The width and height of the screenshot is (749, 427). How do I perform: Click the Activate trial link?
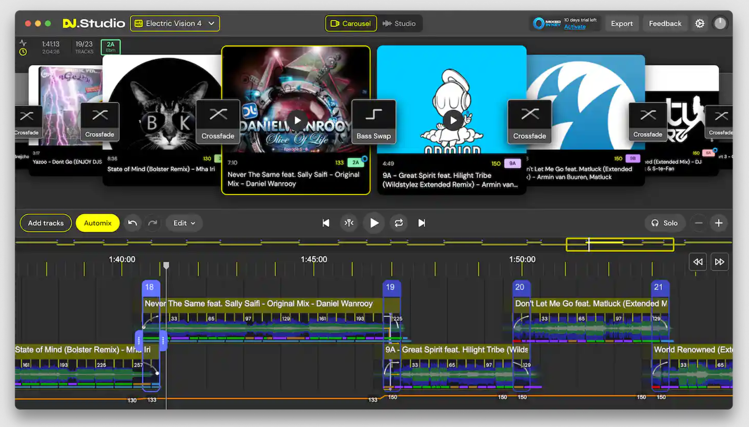pos(575,27)
